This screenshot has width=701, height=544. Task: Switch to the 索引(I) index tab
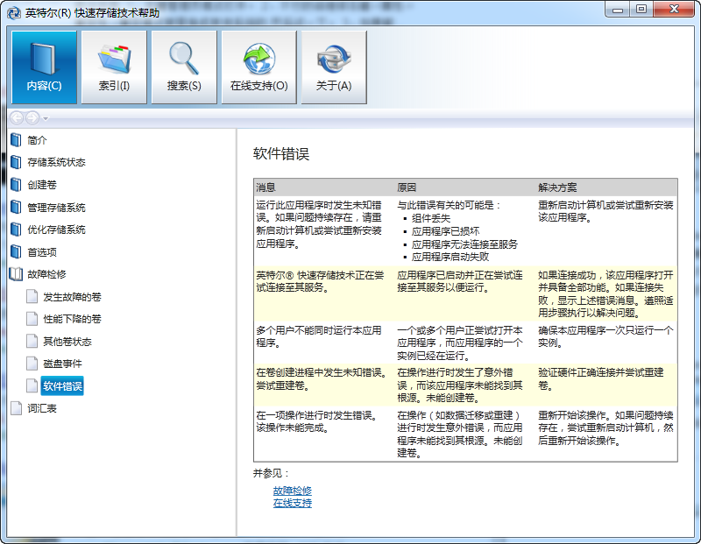114,67
